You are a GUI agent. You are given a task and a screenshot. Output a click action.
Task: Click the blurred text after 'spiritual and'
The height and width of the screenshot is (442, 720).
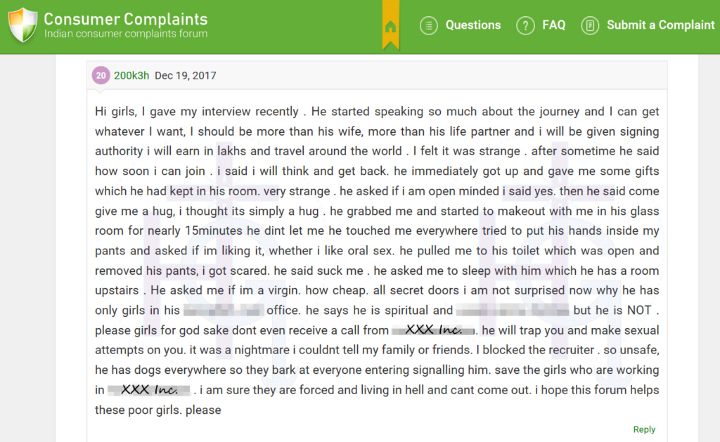click(513, 311)
